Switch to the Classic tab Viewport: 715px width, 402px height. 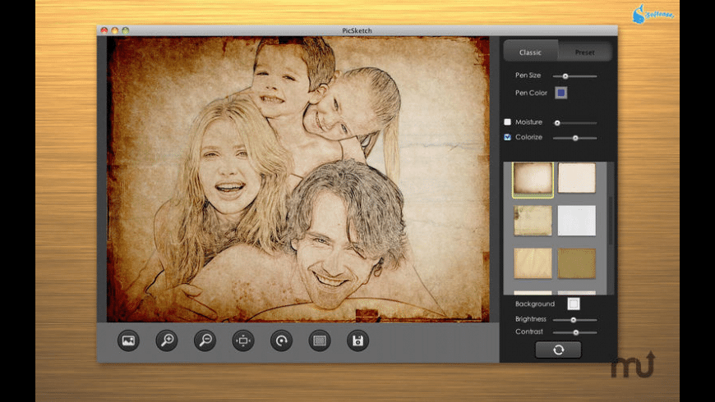(530, 53)
